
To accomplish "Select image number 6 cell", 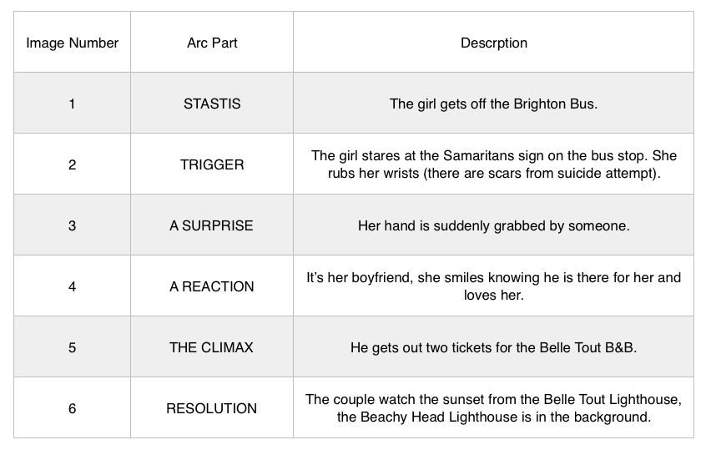I will point(72,408).
